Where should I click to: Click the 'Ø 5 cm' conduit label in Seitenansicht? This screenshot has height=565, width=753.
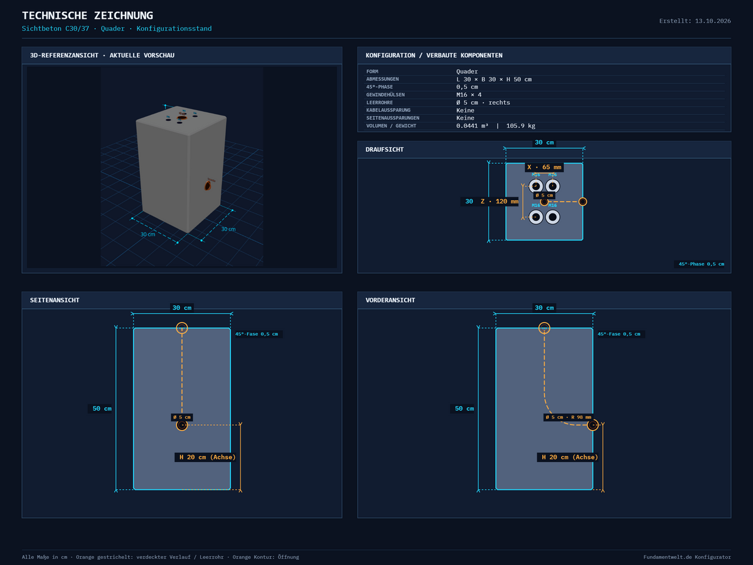181,417
